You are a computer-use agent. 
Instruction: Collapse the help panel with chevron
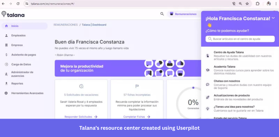[273, 18]
